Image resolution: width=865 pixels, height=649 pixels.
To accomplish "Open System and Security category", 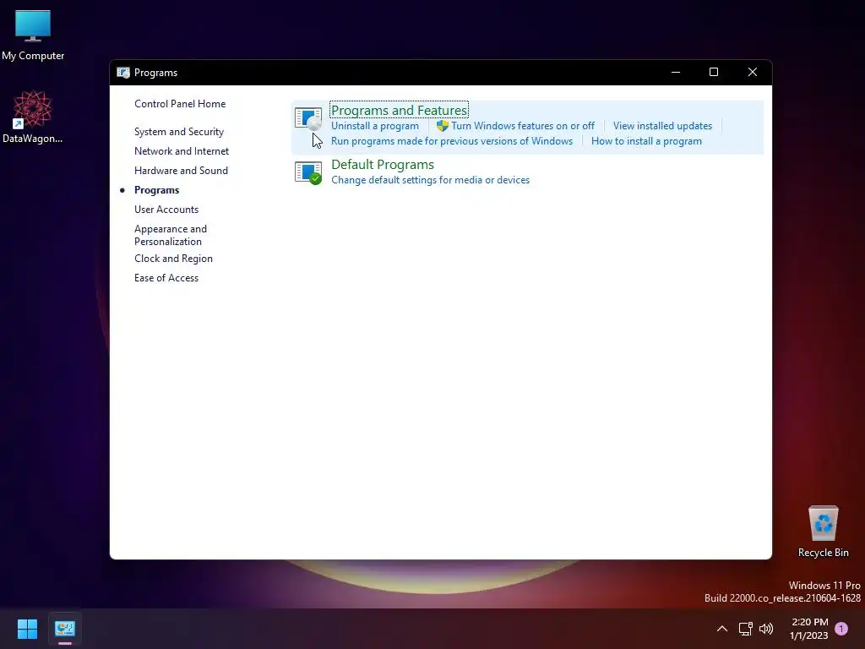I will tap(179, 132).
